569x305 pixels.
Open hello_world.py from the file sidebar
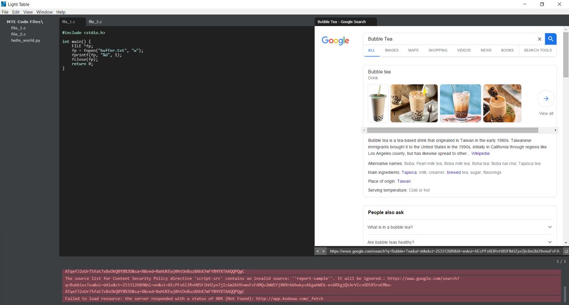click(25, 40)
